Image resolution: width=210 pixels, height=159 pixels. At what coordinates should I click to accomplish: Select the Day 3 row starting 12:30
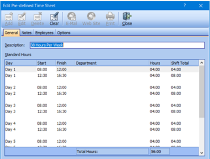(x=102, y=111)
